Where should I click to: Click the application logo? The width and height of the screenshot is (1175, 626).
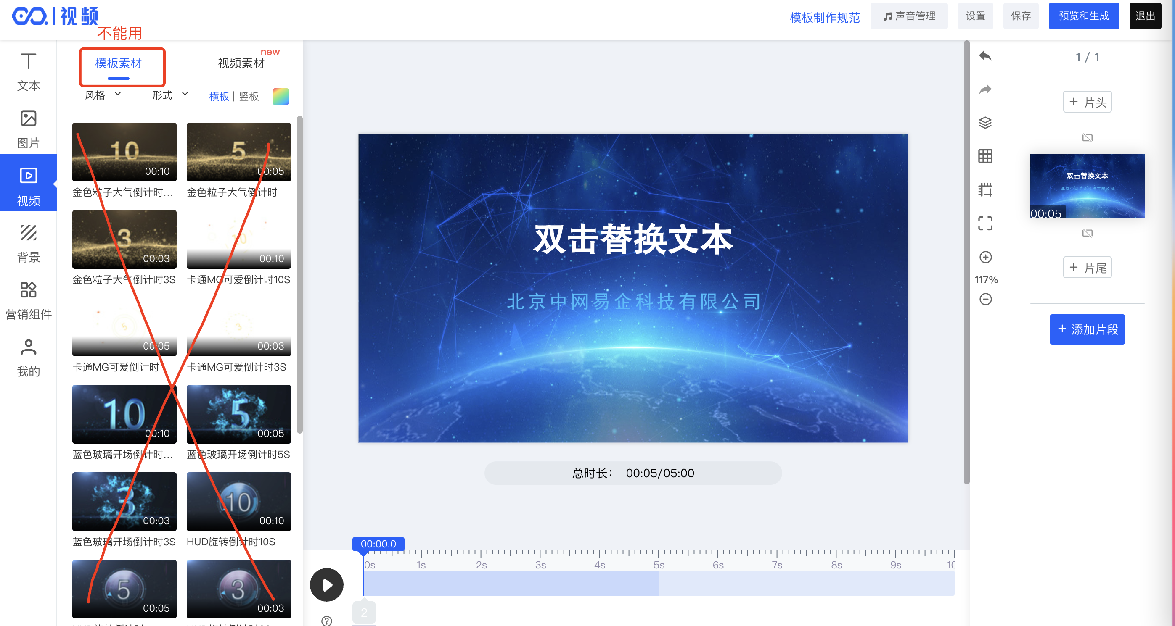coord(55,16)
